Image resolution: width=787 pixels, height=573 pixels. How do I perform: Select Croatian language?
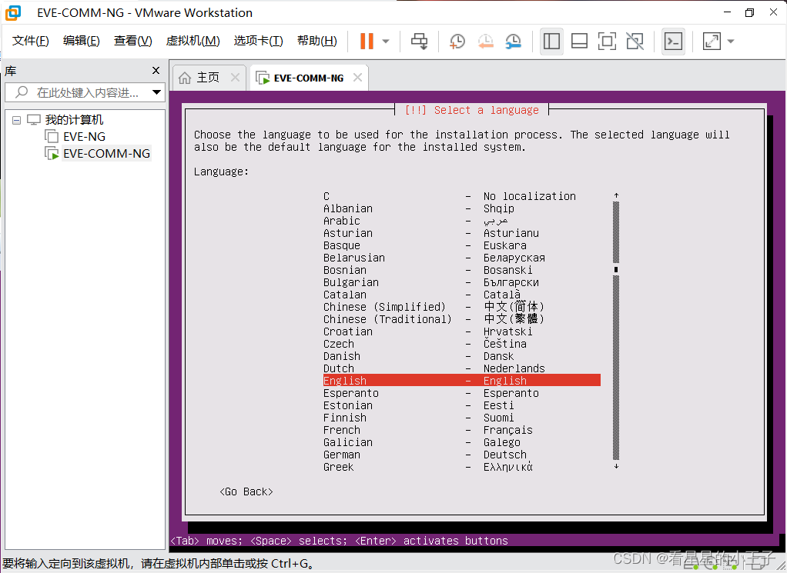tap(462, 331)
